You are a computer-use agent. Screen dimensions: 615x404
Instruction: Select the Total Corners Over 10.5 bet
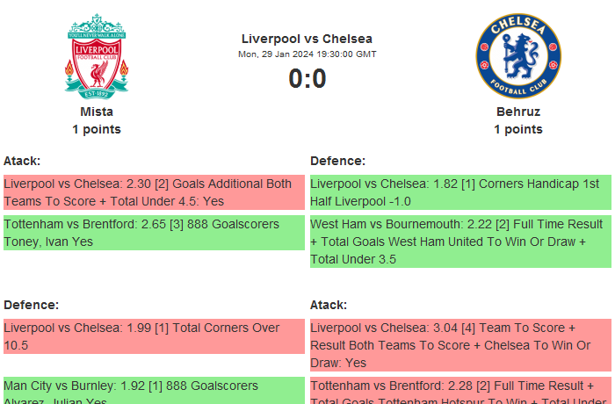coord(154,336)
